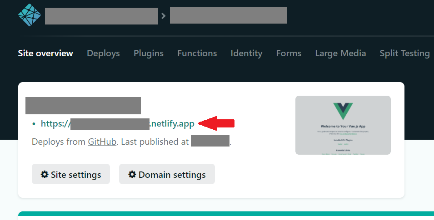Click the Vue.js site preview thumbnail
Viewport: 434px width, 220px height.
(343, 125)
